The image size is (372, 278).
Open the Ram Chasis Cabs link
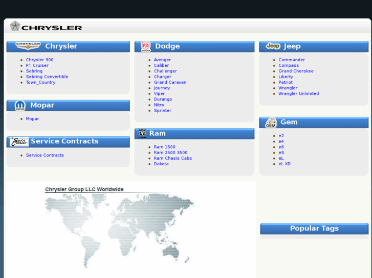coord(172,158)
